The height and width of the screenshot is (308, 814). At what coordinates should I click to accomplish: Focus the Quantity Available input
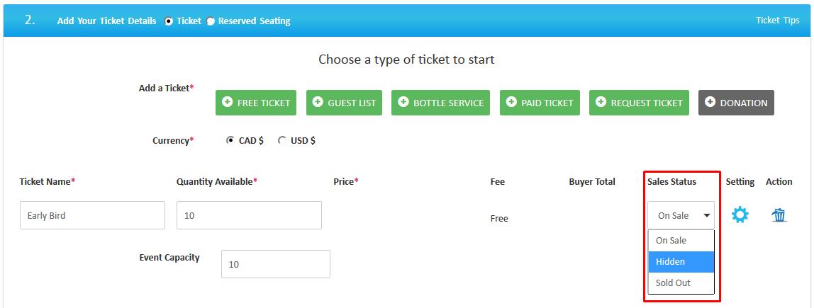(249, 215)
